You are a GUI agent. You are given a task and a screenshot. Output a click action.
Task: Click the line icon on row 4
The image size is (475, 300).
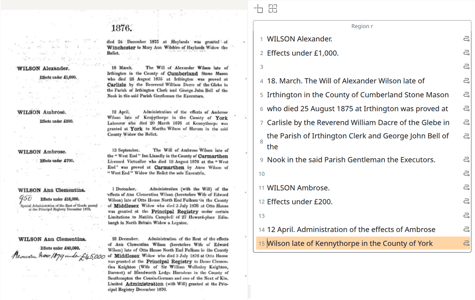[466, 81]
